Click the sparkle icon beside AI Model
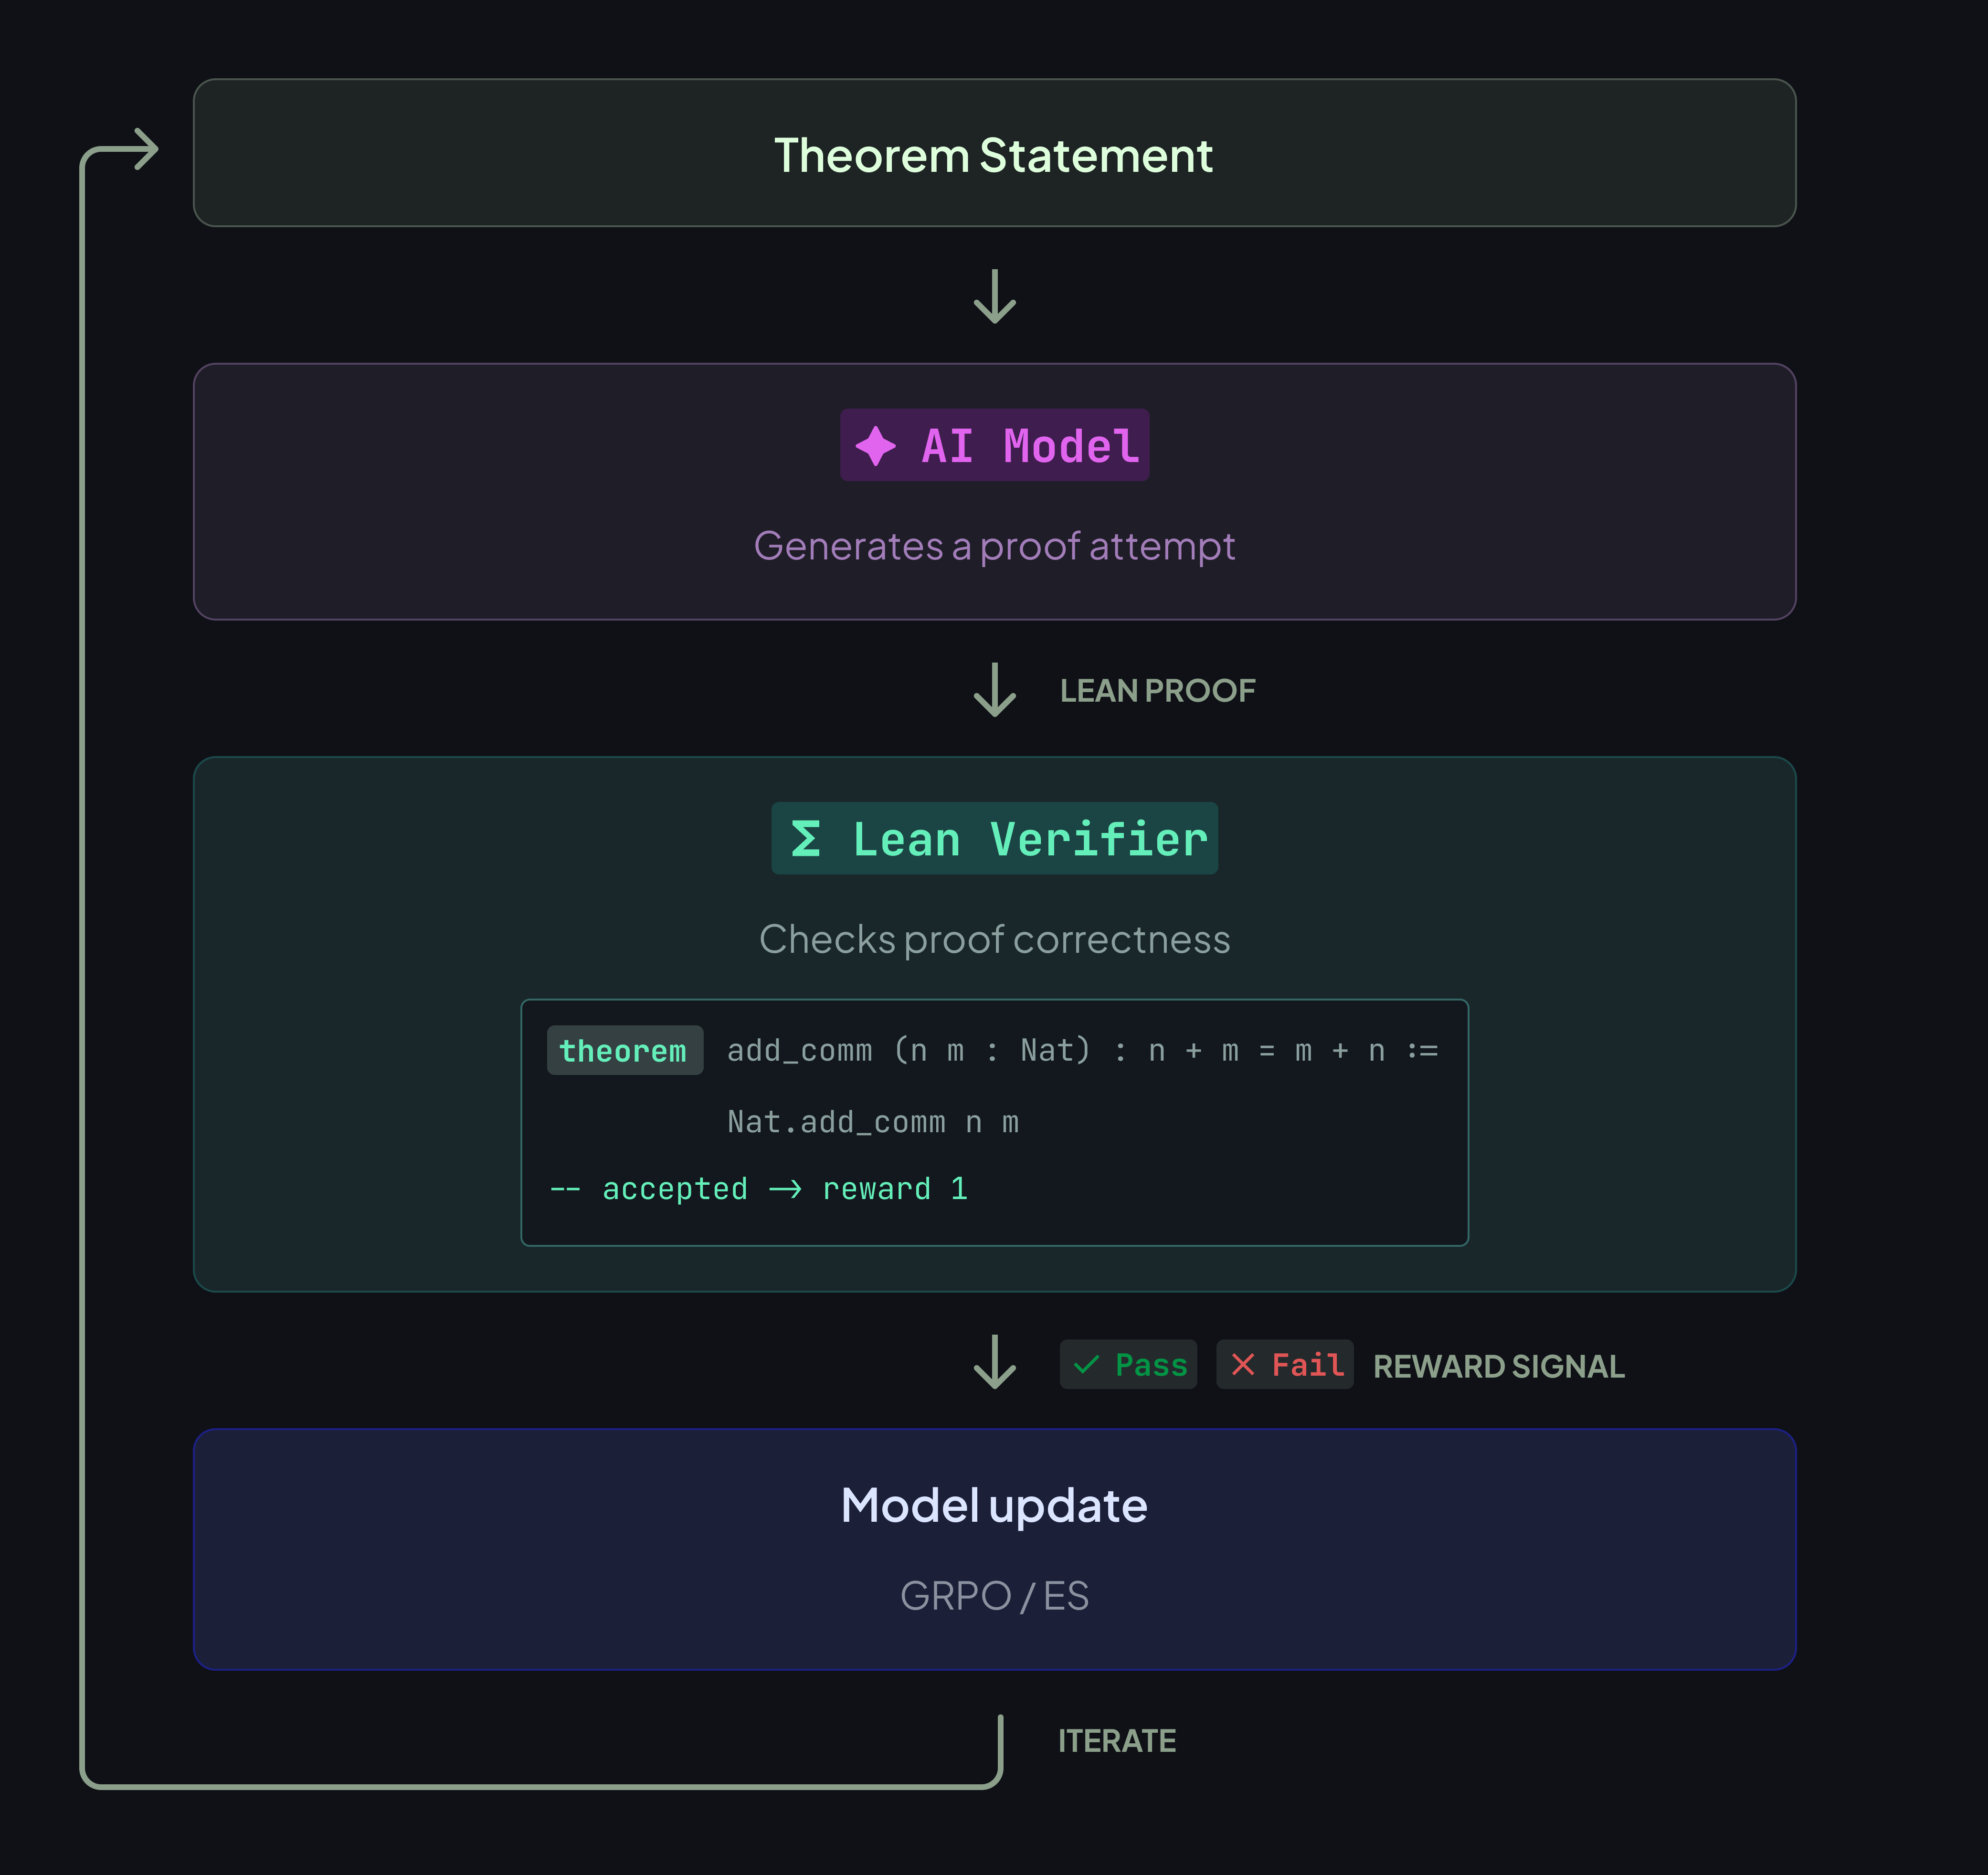 tap(875, 446)
